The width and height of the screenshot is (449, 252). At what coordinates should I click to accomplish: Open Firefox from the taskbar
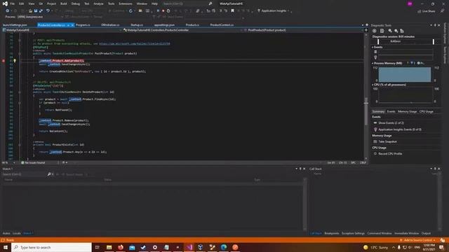point(121,247)
